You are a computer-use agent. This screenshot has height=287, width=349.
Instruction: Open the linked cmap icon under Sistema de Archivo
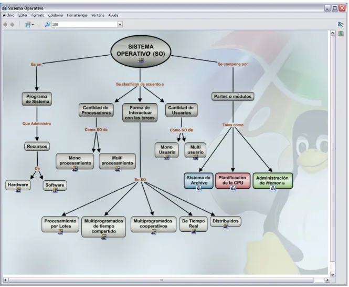point(198,188)
